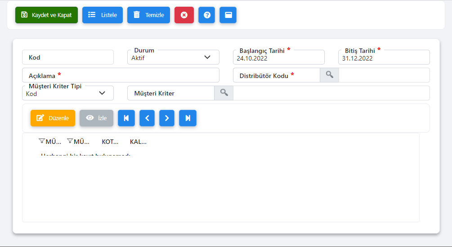This screenshot has width=452, height=247.
Task: Open Müşteri Kriter search magnifier
Action: click(x=224, y=93)
